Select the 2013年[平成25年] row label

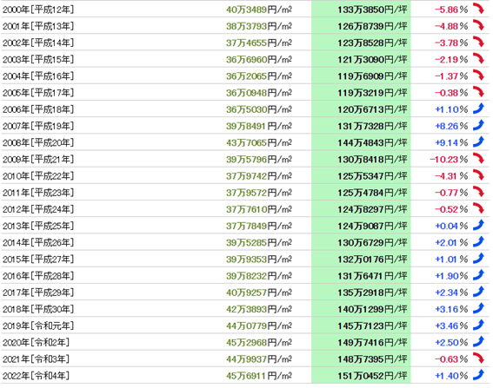pos(38,226)
